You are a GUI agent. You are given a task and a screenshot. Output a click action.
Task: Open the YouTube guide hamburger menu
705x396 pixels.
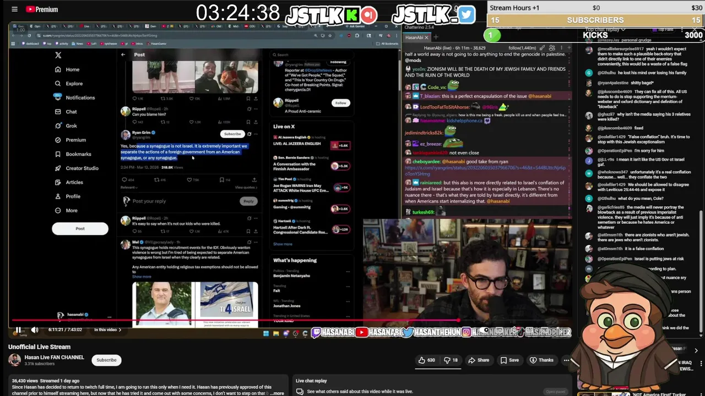tap(14, 9)
